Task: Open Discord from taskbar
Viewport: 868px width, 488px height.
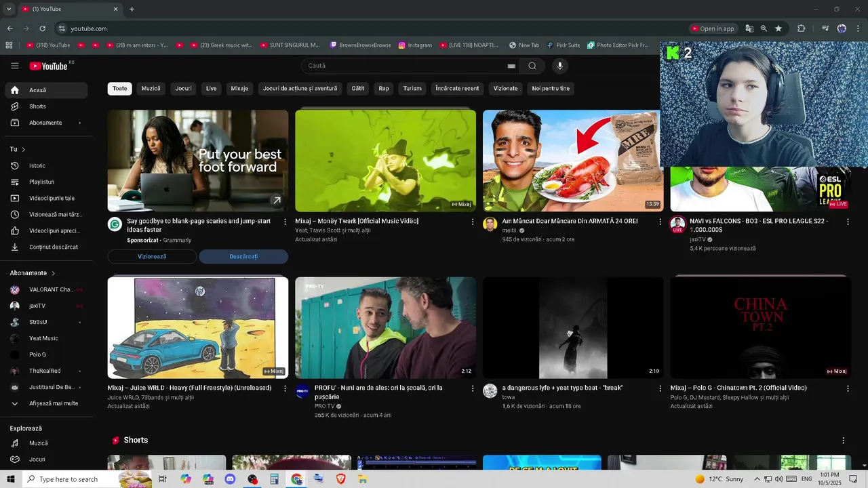Action: 230,479
